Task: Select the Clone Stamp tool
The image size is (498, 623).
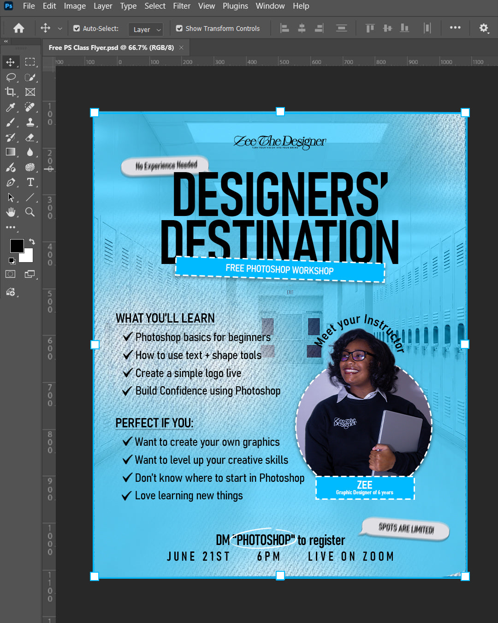Action: [30, 122]
